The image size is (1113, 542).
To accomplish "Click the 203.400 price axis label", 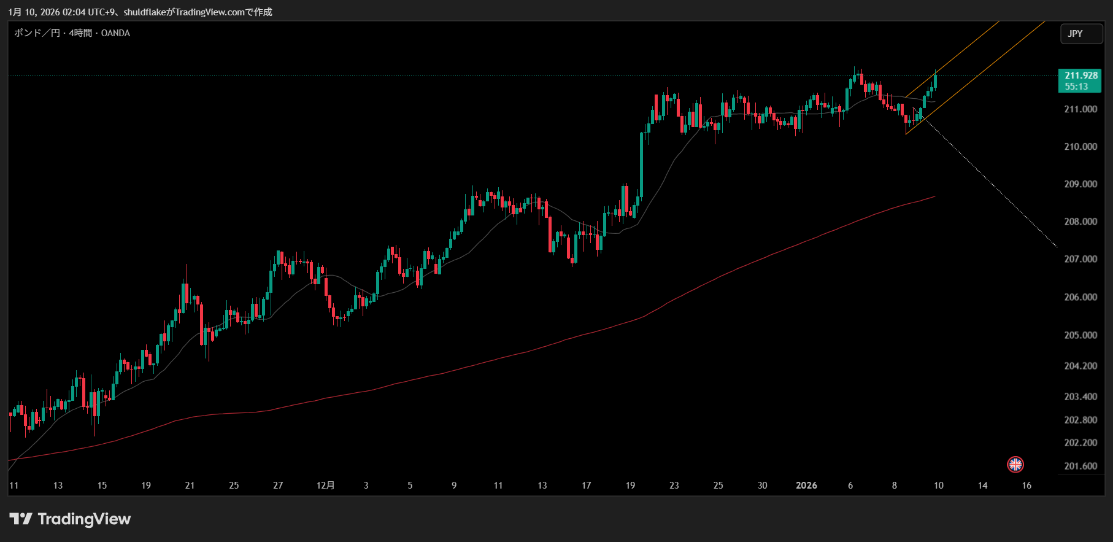I will (1080, 397).
